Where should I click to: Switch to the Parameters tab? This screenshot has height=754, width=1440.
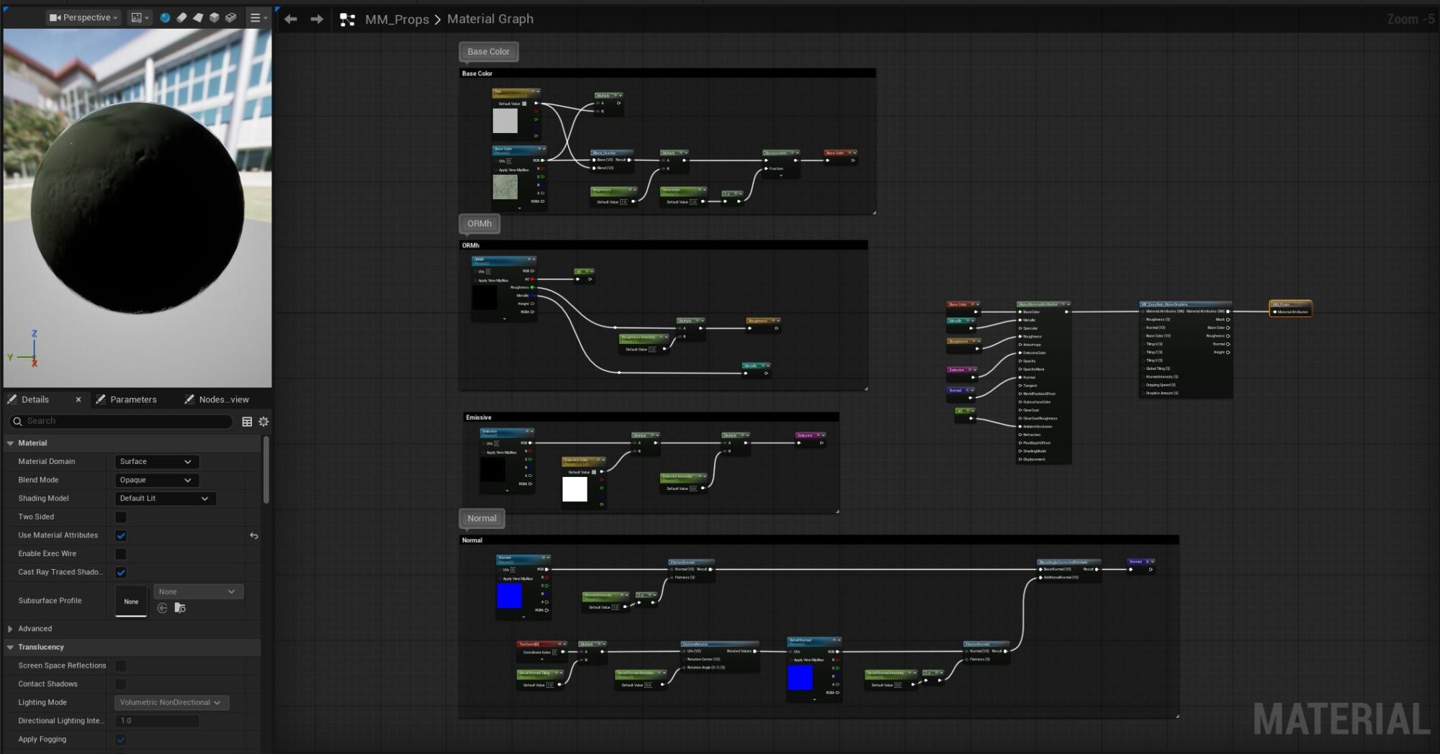coord(134,399)
